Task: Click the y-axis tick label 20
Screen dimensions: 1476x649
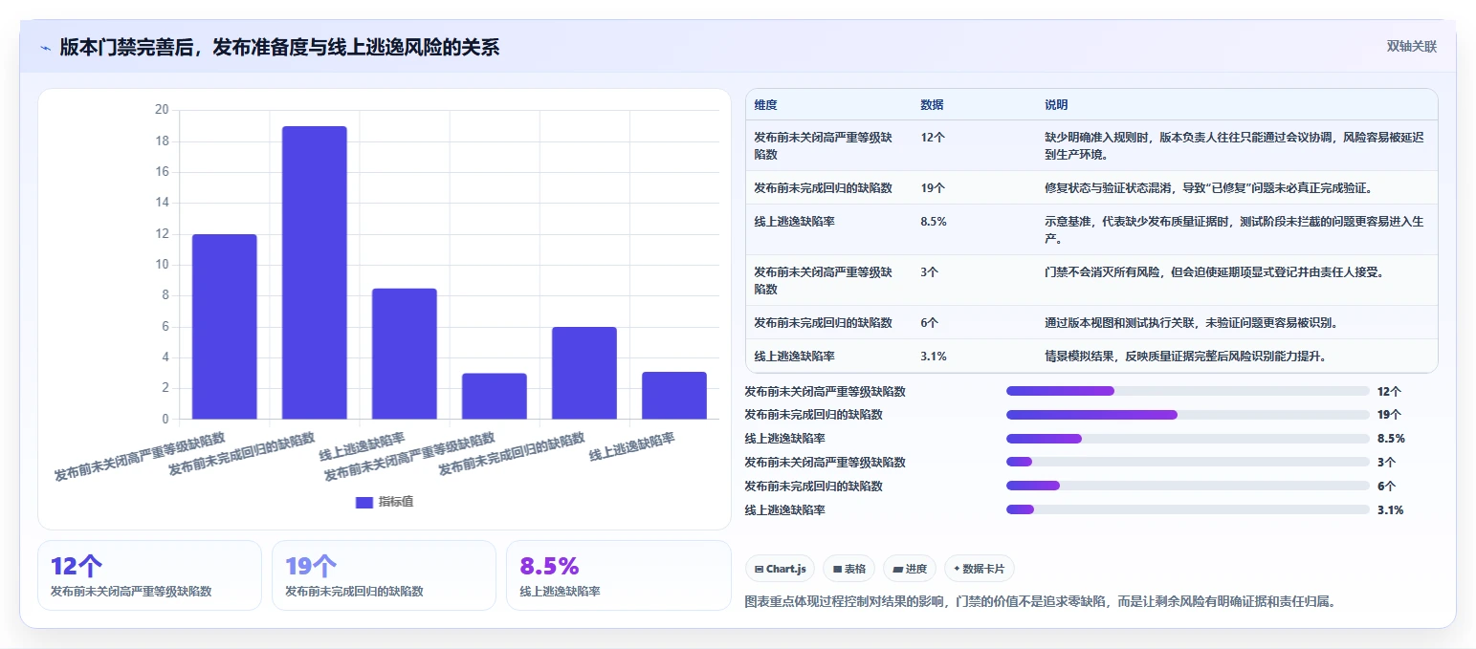Action: coord(161,110)
